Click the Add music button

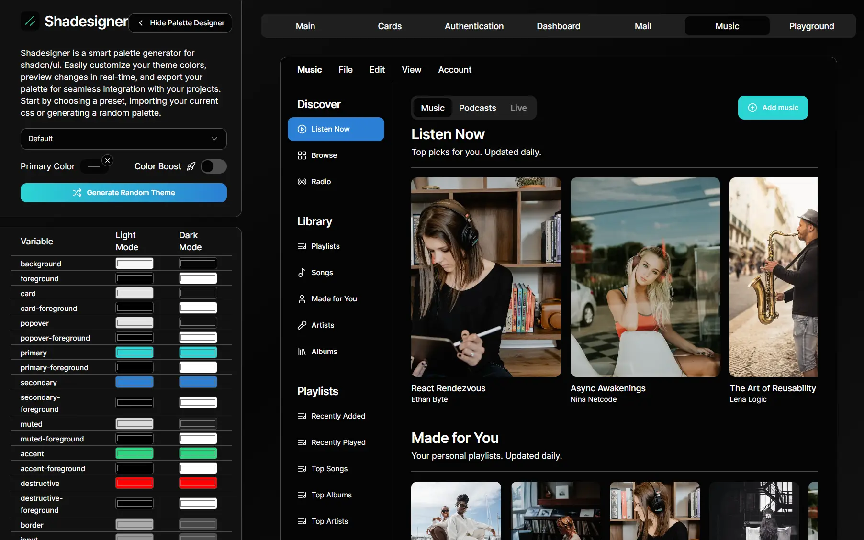click(773, 108)
